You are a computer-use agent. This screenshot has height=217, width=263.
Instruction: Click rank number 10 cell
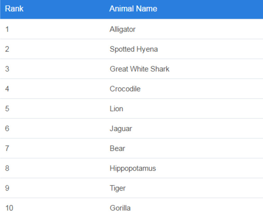[9, 208]
